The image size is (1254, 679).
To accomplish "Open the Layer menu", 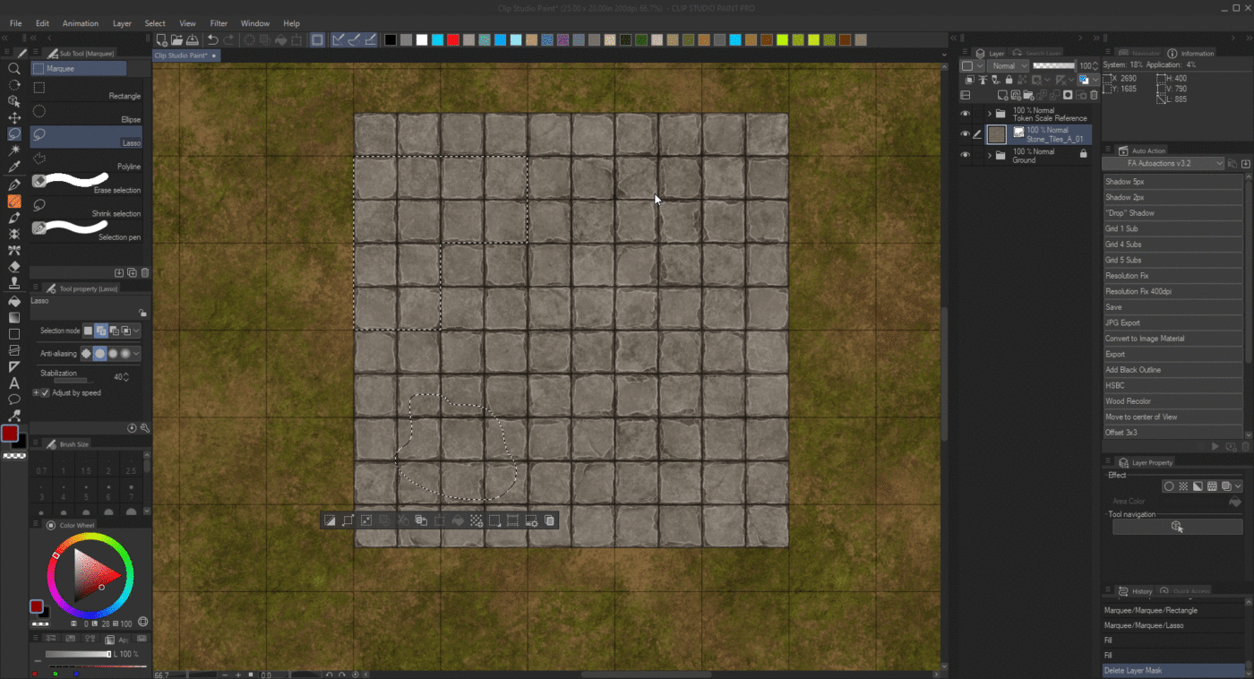I will (x=122, y=23).
